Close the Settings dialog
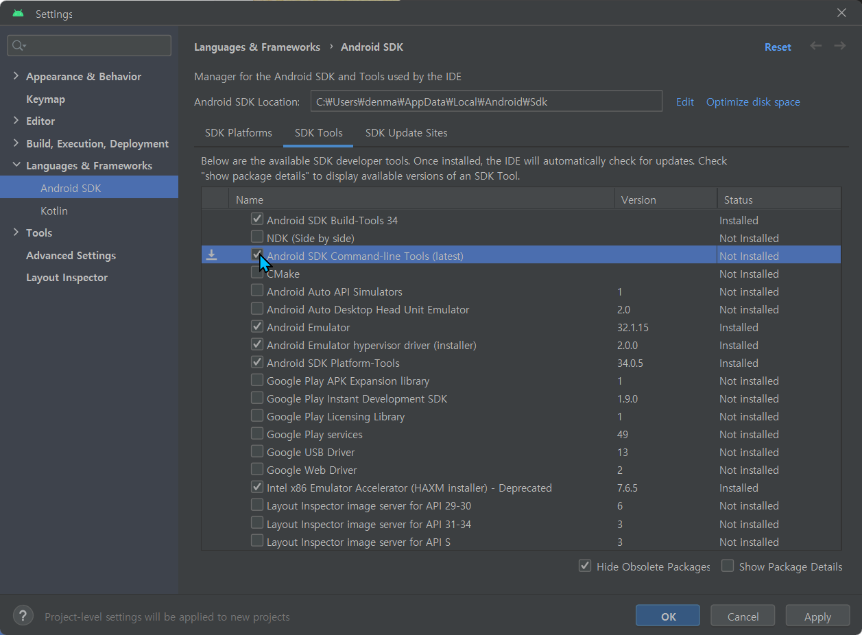The height and width of the screenshot is (635, 862). [x=841, y=13]
